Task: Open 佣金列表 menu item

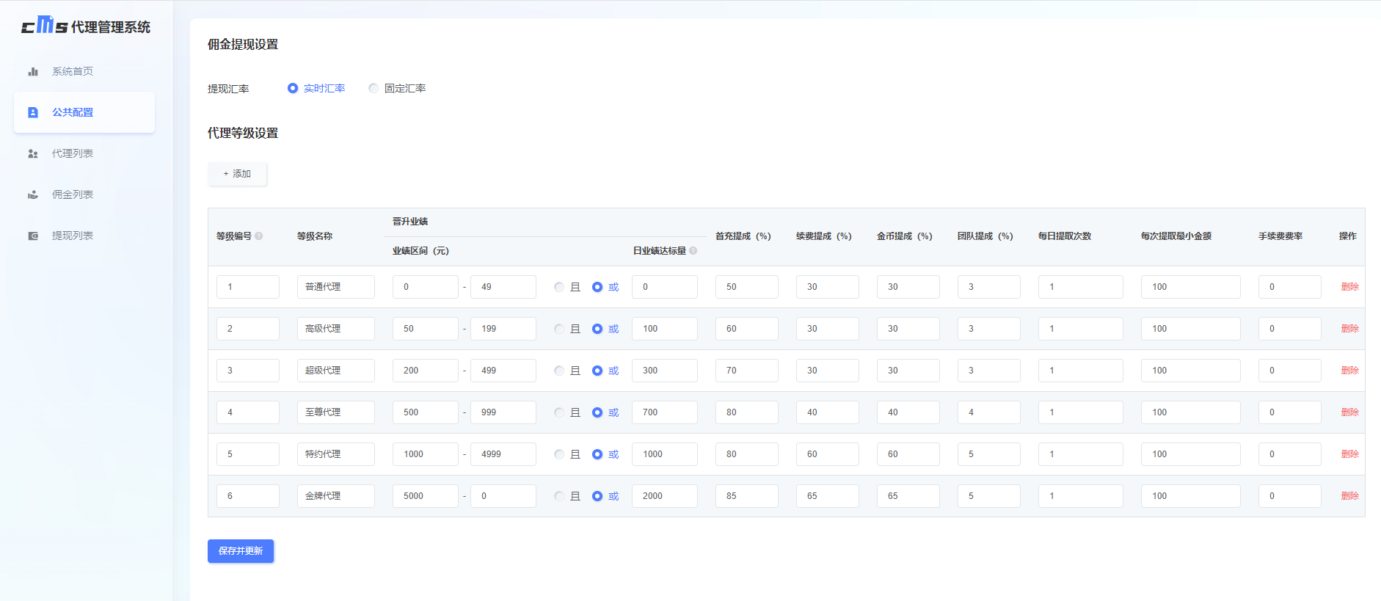Action: pos(84,194)
